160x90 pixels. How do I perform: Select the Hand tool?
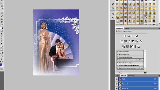tap(2, 56)
